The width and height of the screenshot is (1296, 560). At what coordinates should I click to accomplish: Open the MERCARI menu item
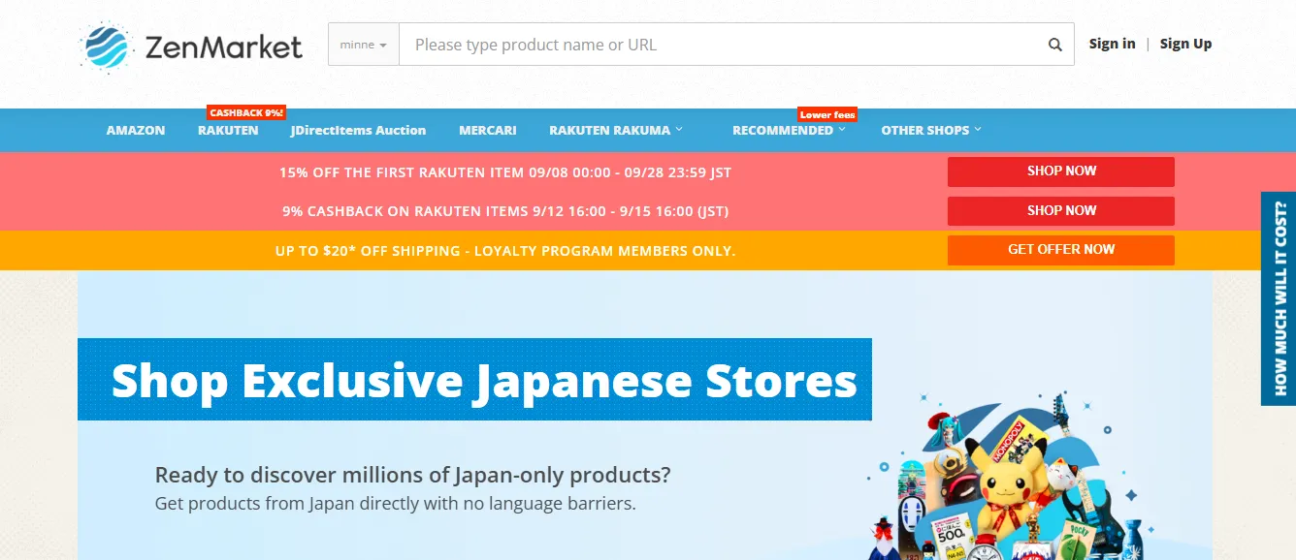coord(488,130)
